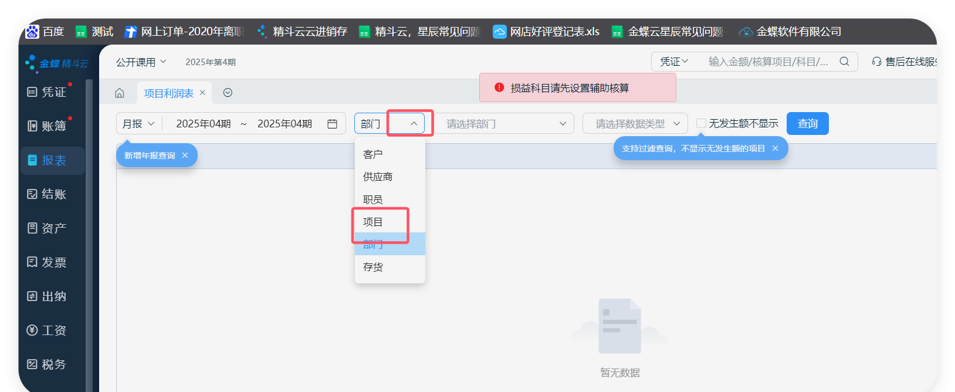
Task: Enable the 无发生额不显示 checkbox
Action: 701,123
